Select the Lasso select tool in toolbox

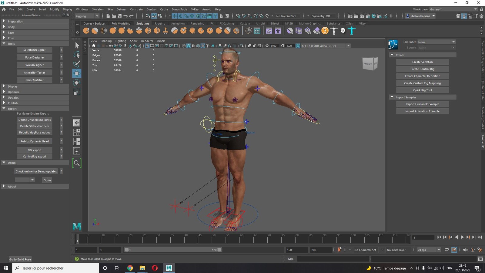77,55
